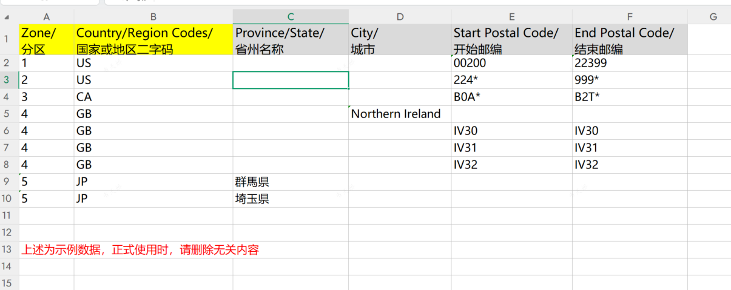Screen dimensions: 731x290
Task: Click the red sample data note
Action: click(x=140, y=249)
